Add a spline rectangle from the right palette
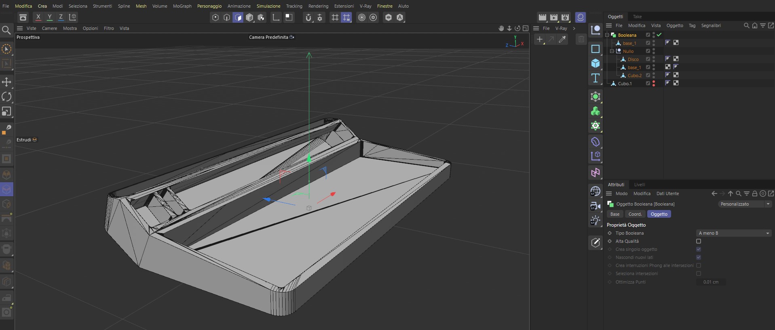The image size is (775, 330). (x=596, y=49)
